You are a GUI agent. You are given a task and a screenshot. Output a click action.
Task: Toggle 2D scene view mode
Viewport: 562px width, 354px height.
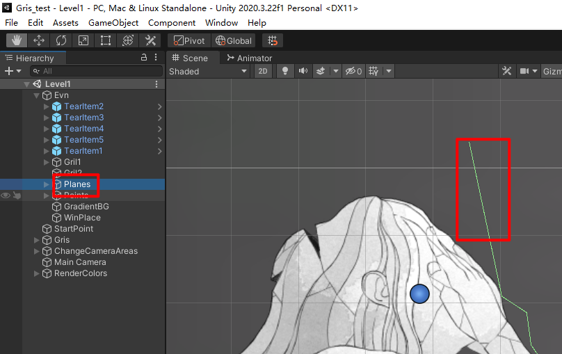point(263,72)
